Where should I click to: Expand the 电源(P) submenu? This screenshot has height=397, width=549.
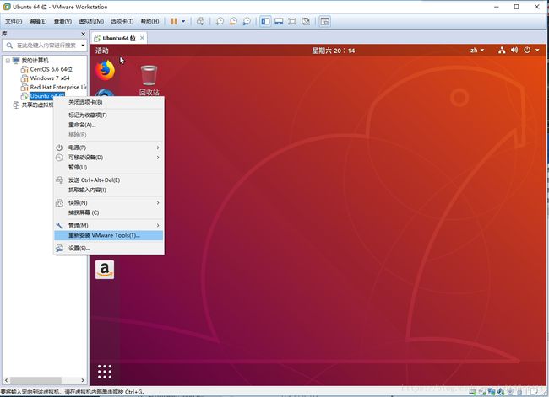(109, 148)
